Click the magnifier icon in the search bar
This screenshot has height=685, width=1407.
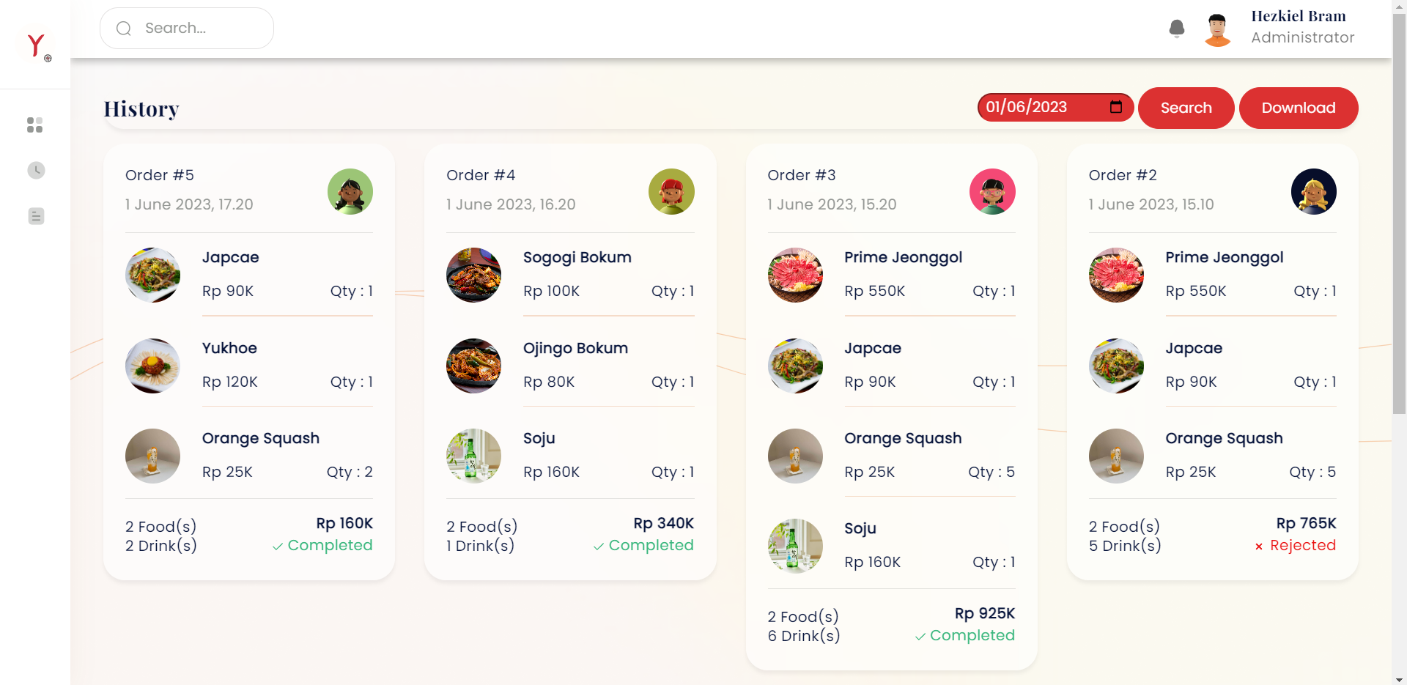tap(123, 28)
